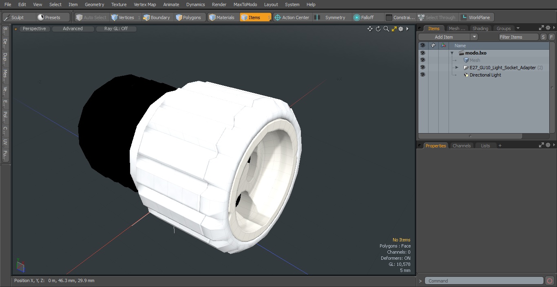Switch to the Lists tab
Viewport: 557px width, 287px height.
coord(485,146)
